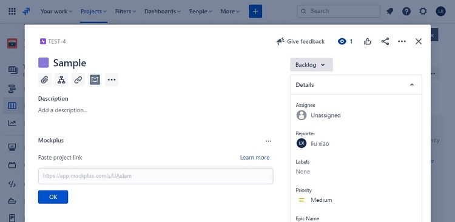
Task: Click the link issue icon
Action: pos(78,79)
